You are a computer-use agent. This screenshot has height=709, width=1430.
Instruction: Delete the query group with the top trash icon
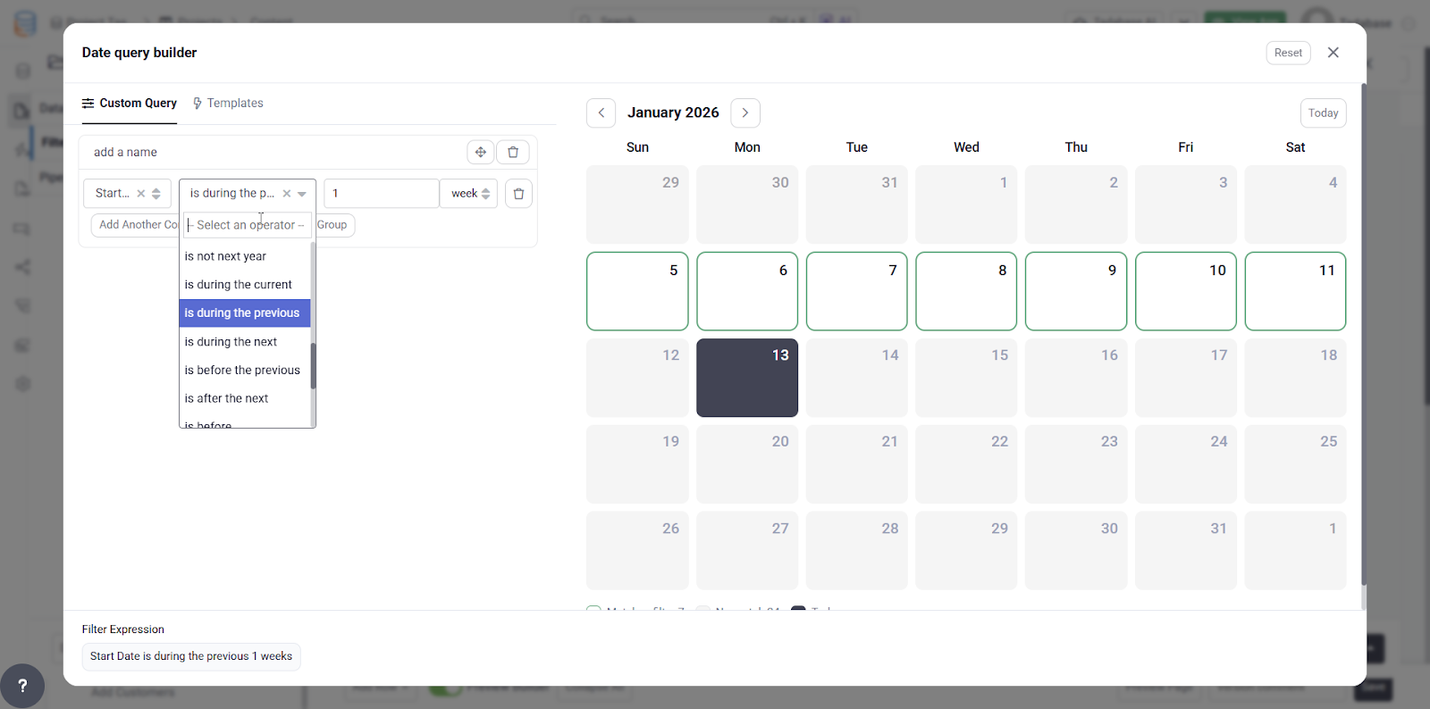tap(513, 152)
